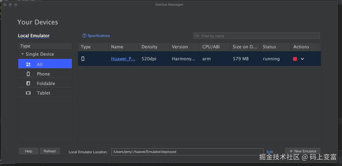The width and height of the screenshot is (342, 166).
Task: Close the Device Manager window
Action: (5, 5)
